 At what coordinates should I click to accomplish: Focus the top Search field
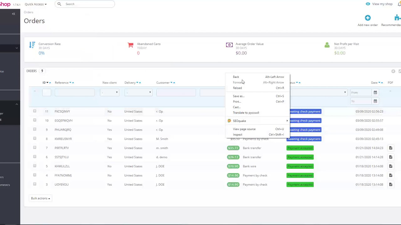pos(85,4)
